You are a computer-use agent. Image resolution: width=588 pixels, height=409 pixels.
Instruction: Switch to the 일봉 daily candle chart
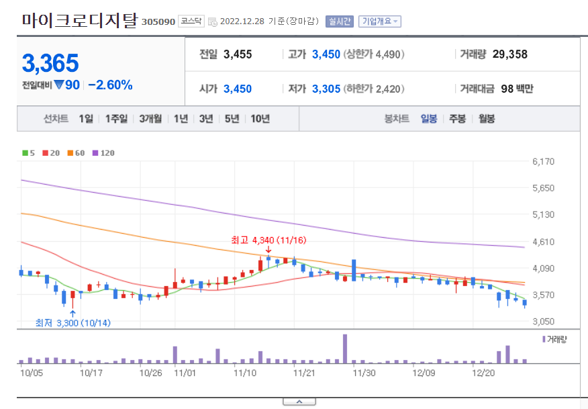(429, 119)
